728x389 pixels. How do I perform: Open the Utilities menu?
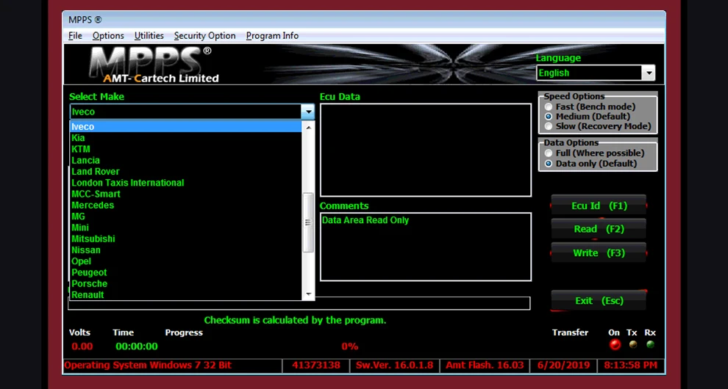(x=149, y=36)
